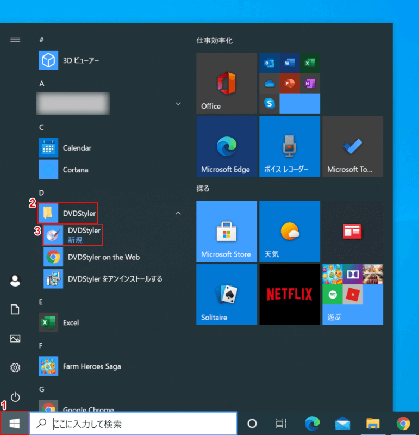Open Excel in the Office tile group
Screen dimensions: 419x435
(310, 63)
